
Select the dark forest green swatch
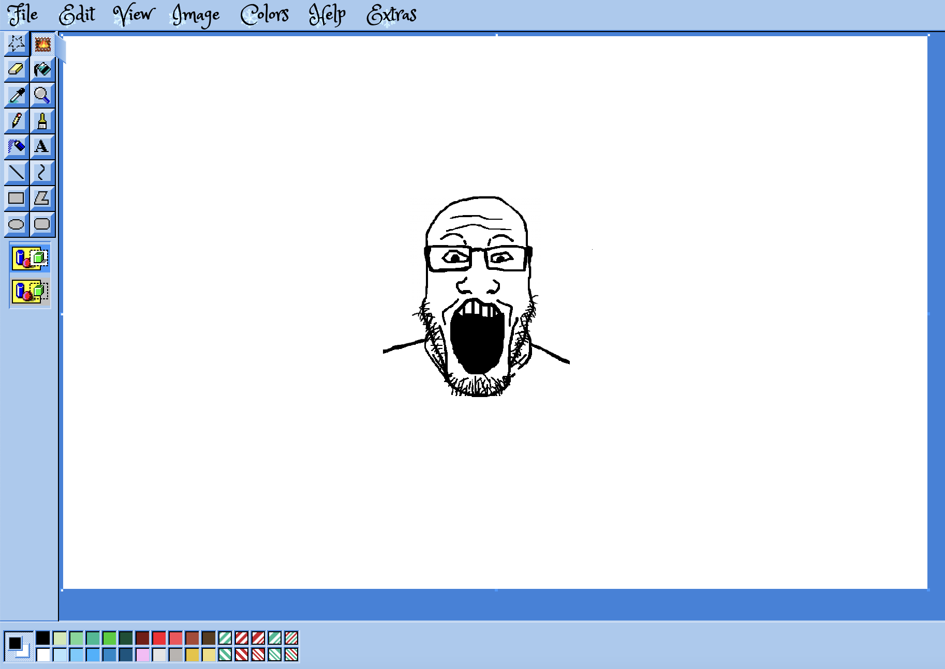(126, 638)
